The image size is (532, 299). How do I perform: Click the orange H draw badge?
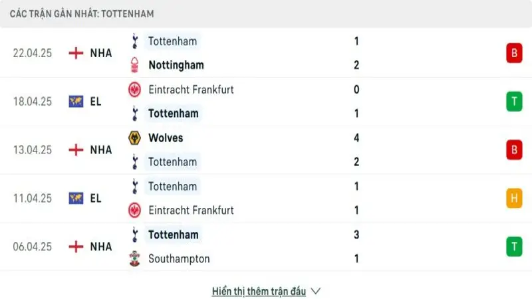pyautogui.click(x=513, y=198)
